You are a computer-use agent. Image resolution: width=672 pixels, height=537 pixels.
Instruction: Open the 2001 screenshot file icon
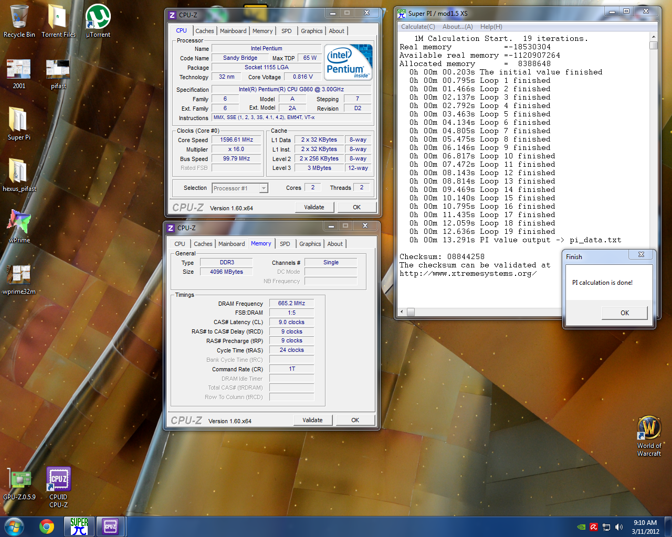click(x=19, y=73)
